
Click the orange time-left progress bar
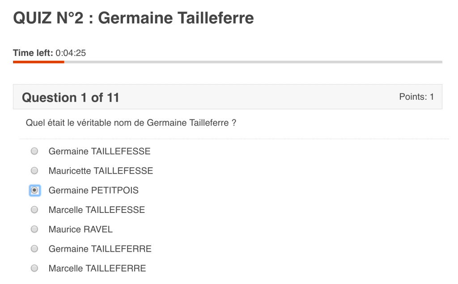coord(38,62)
